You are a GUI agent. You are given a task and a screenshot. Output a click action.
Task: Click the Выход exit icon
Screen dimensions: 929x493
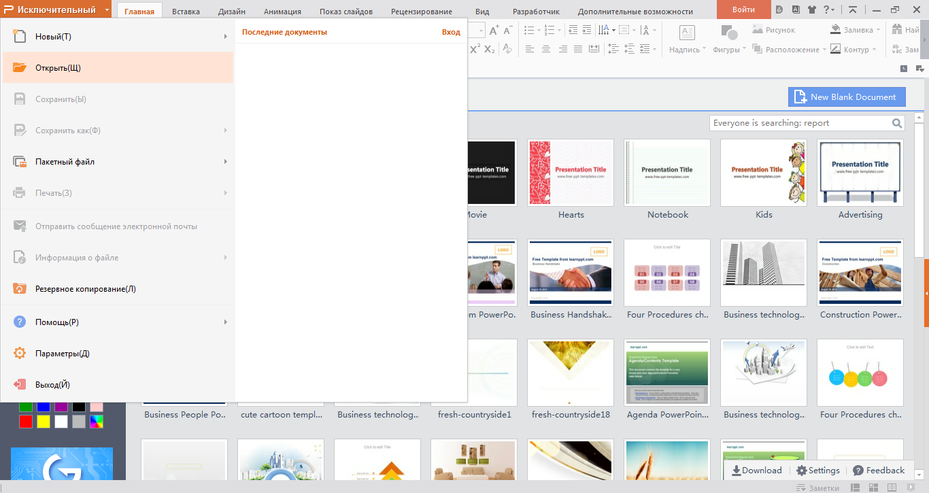click(x=20, y=385)
